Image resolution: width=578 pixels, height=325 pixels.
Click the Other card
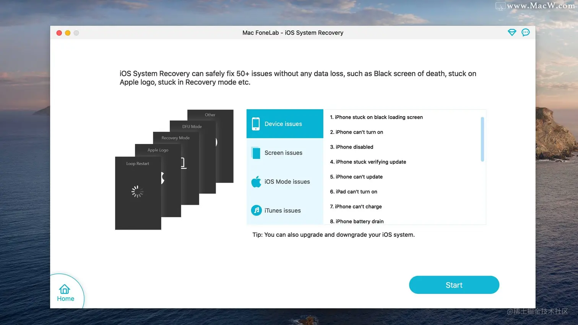click(210, 115)
